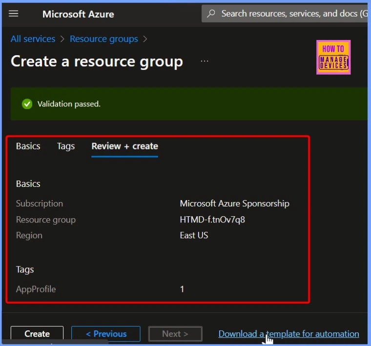Image resolution: width=371 pixels, height=346 pixels.
Task: Click the Validation passed message text
Action: point(69,104)
